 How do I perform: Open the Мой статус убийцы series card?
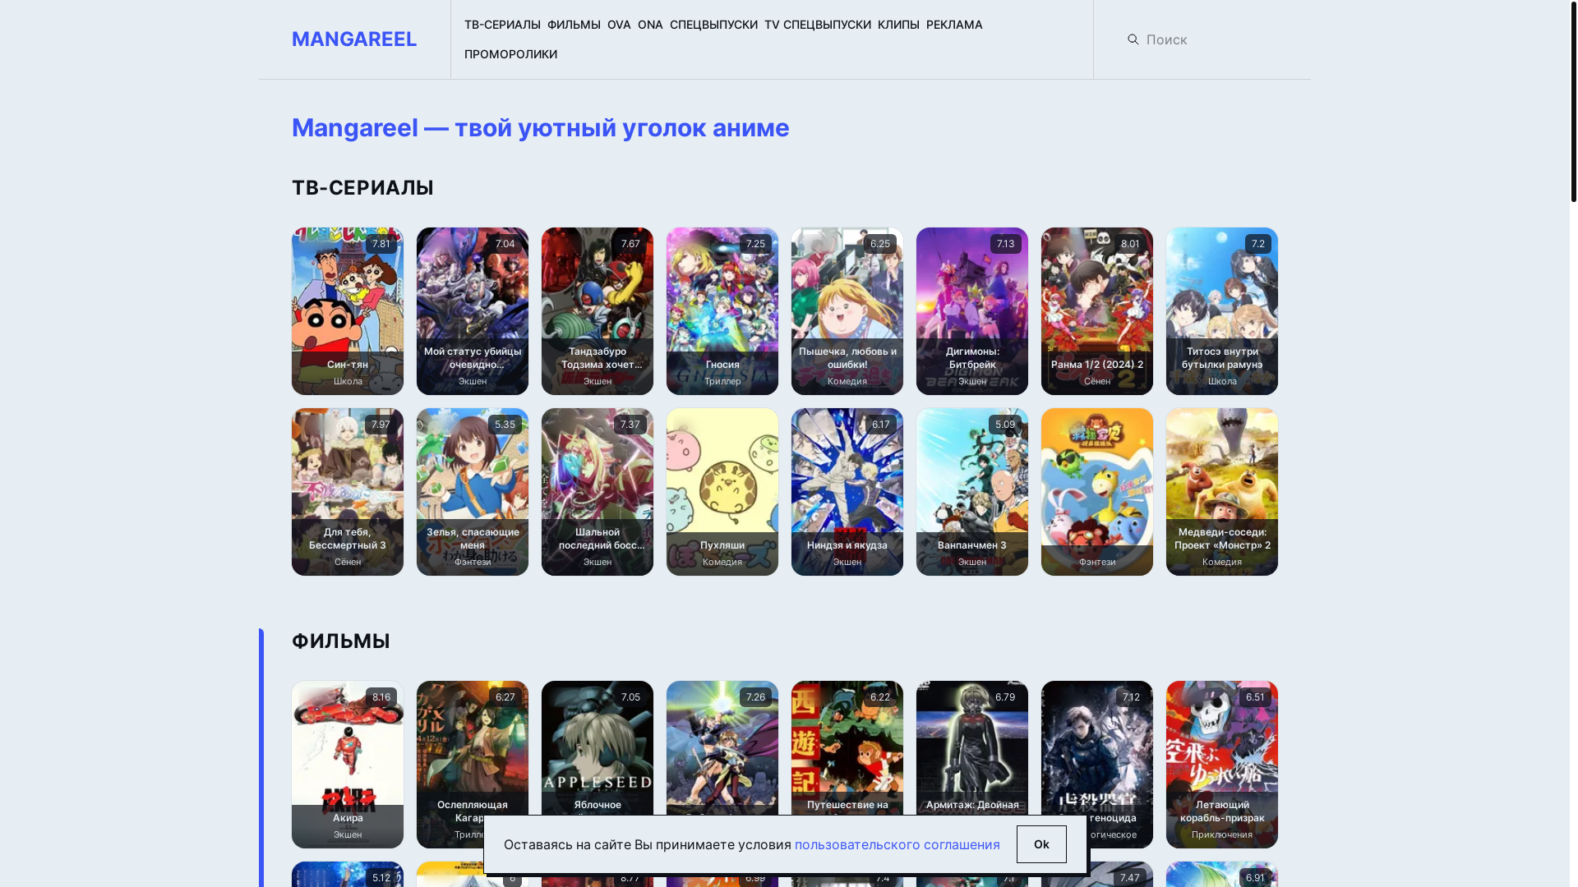click(473, 311)
